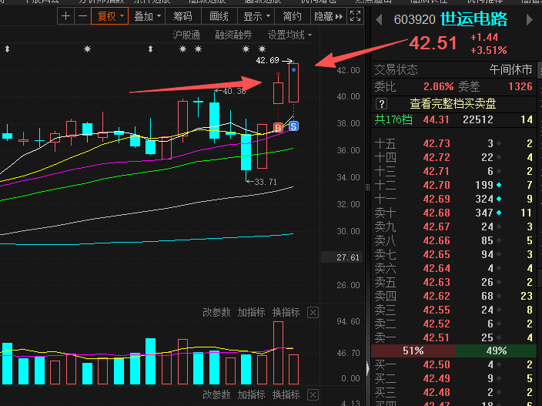Click 委比 value 2.86%
The width and height of the screenshot is (542, 406).
(438, 86)
